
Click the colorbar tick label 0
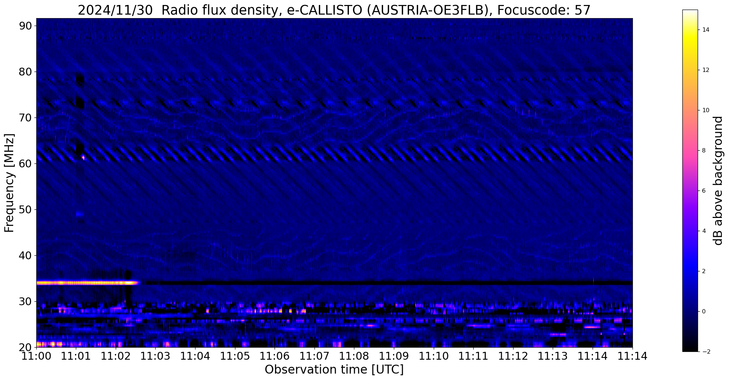point(703,312)
